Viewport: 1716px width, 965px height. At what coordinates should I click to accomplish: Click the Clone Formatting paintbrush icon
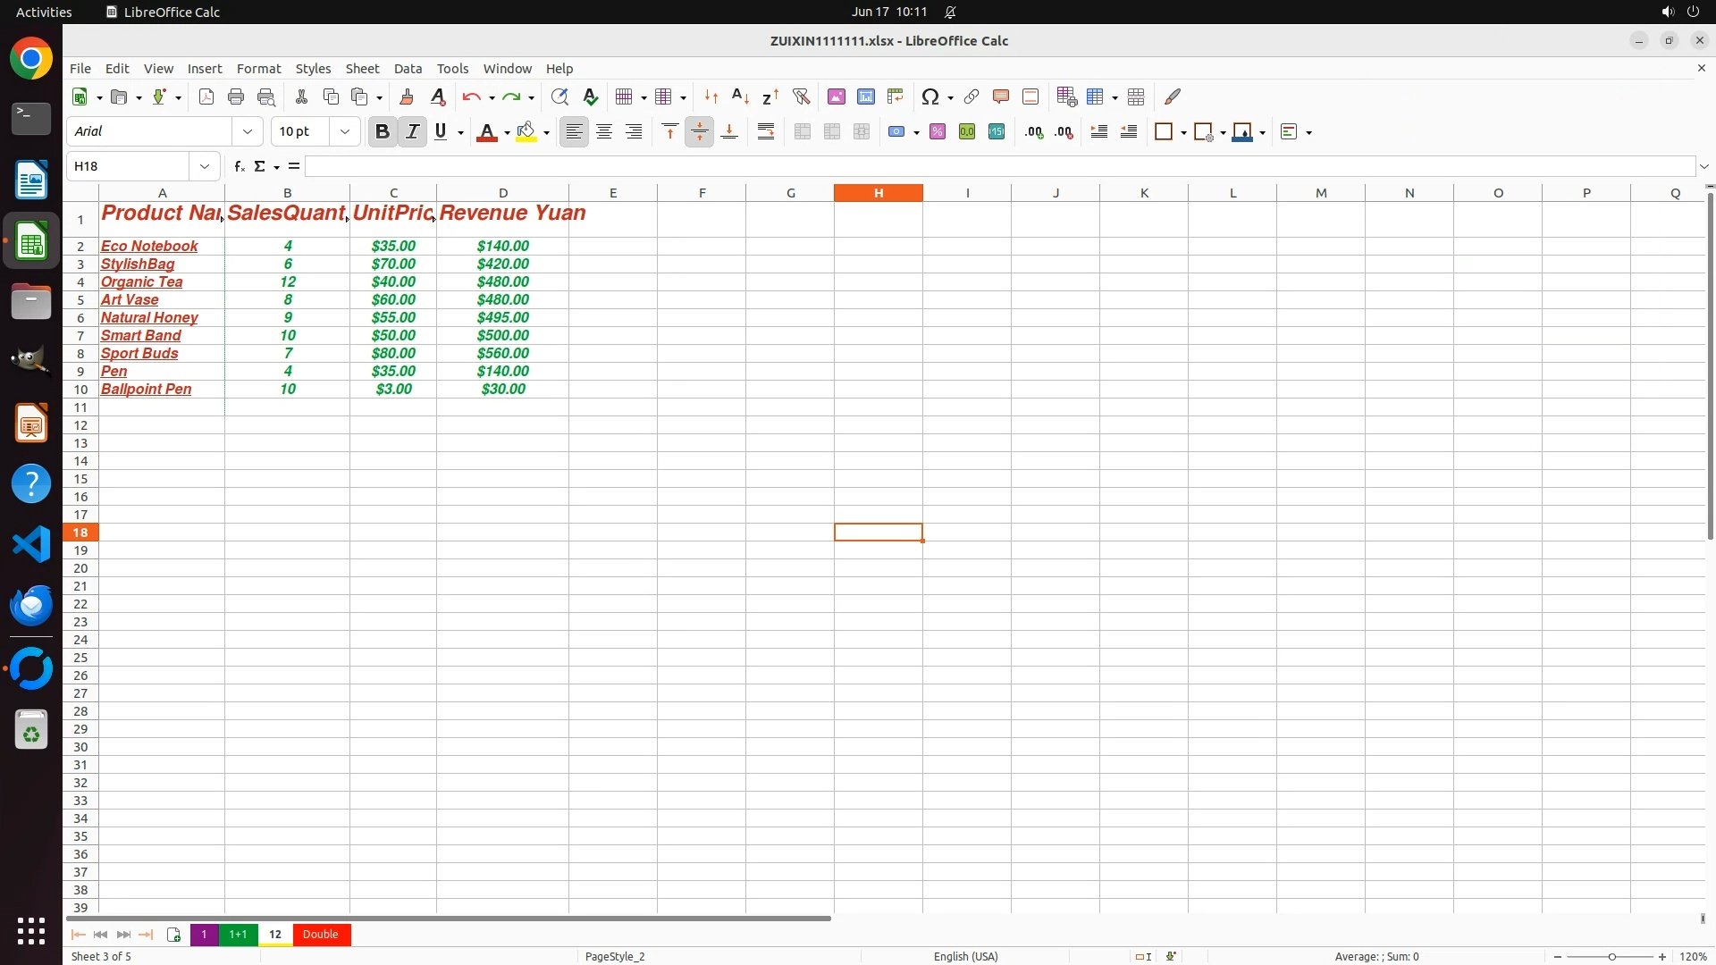click(407, 96)
